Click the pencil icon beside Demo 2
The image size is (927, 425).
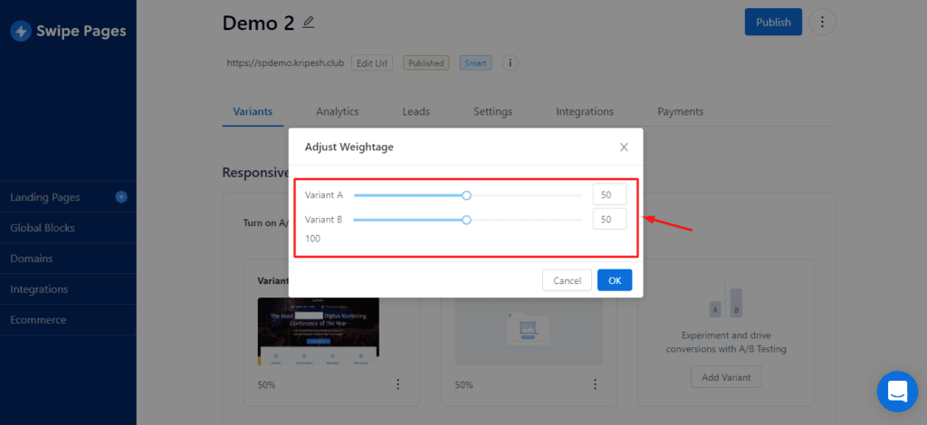309,22
